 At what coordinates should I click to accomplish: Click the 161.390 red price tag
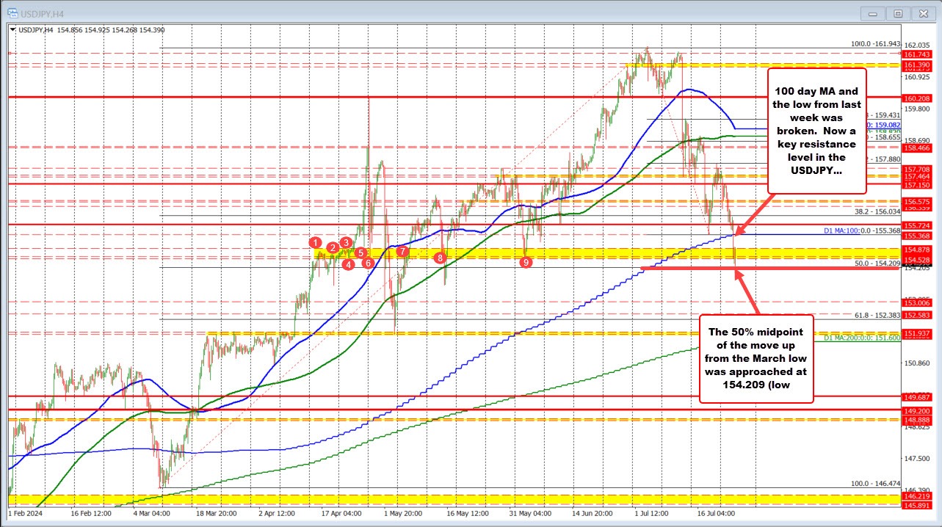tap(917, 65)
